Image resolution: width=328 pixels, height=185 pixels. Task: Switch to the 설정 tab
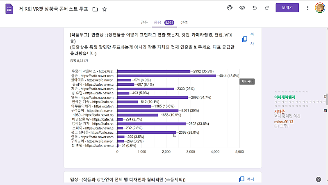184,23
